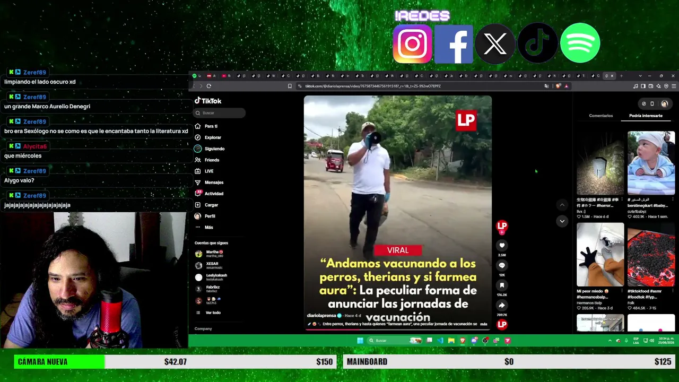Save the video with the bookmark icon

502,285
